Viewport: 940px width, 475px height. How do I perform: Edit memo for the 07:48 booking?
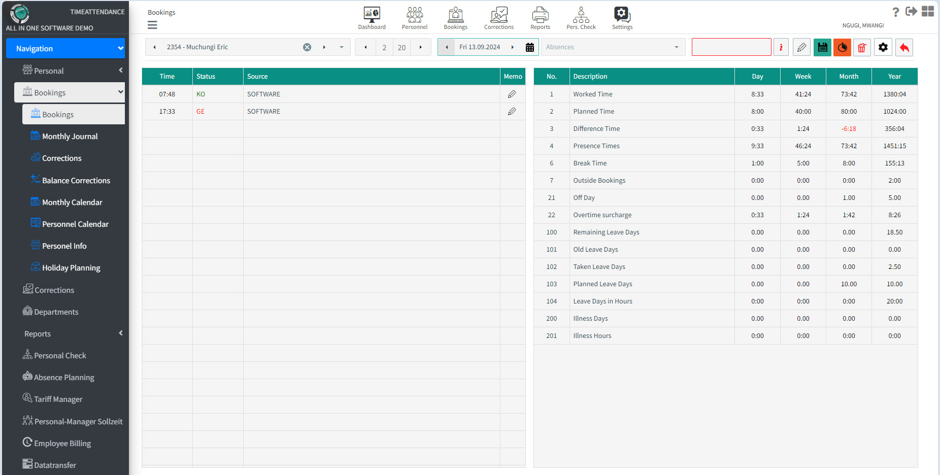[512, 94]
